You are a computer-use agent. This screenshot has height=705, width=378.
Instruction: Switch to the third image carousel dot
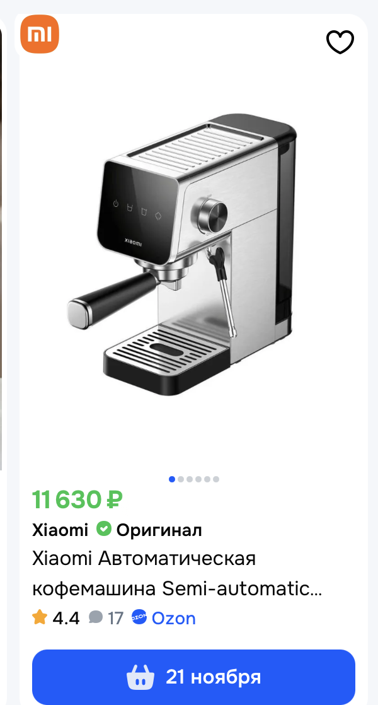click(x=190, y=479)
